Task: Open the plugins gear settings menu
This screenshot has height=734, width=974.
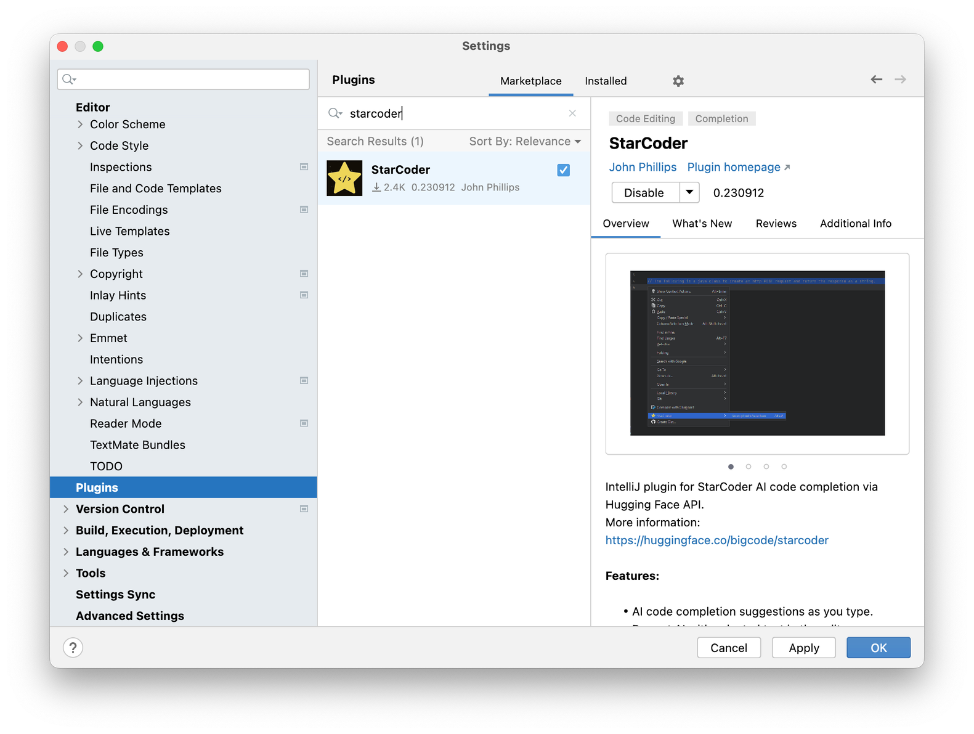Action: 678,81
